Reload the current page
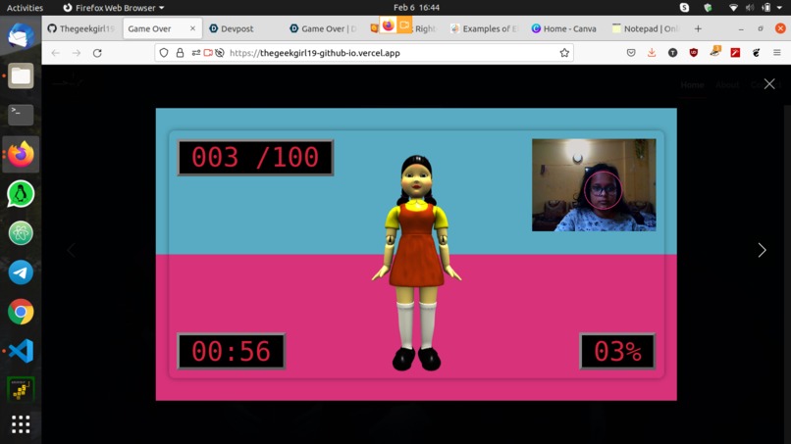This screenshot has height=444, width=791. tap(97, 53)
